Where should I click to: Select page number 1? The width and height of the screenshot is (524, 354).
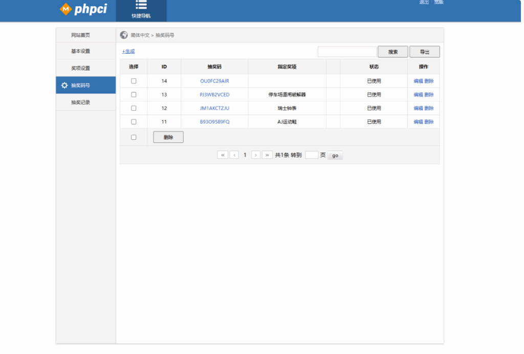coord(245,155)
